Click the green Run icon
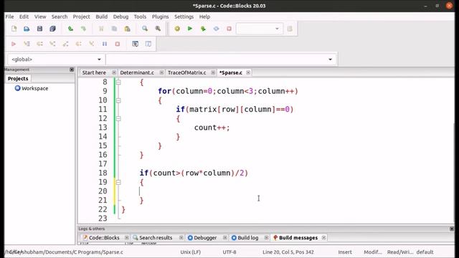The height and width of the screenshot is (258, 459). pyautogui.click(x=190, y=29)
